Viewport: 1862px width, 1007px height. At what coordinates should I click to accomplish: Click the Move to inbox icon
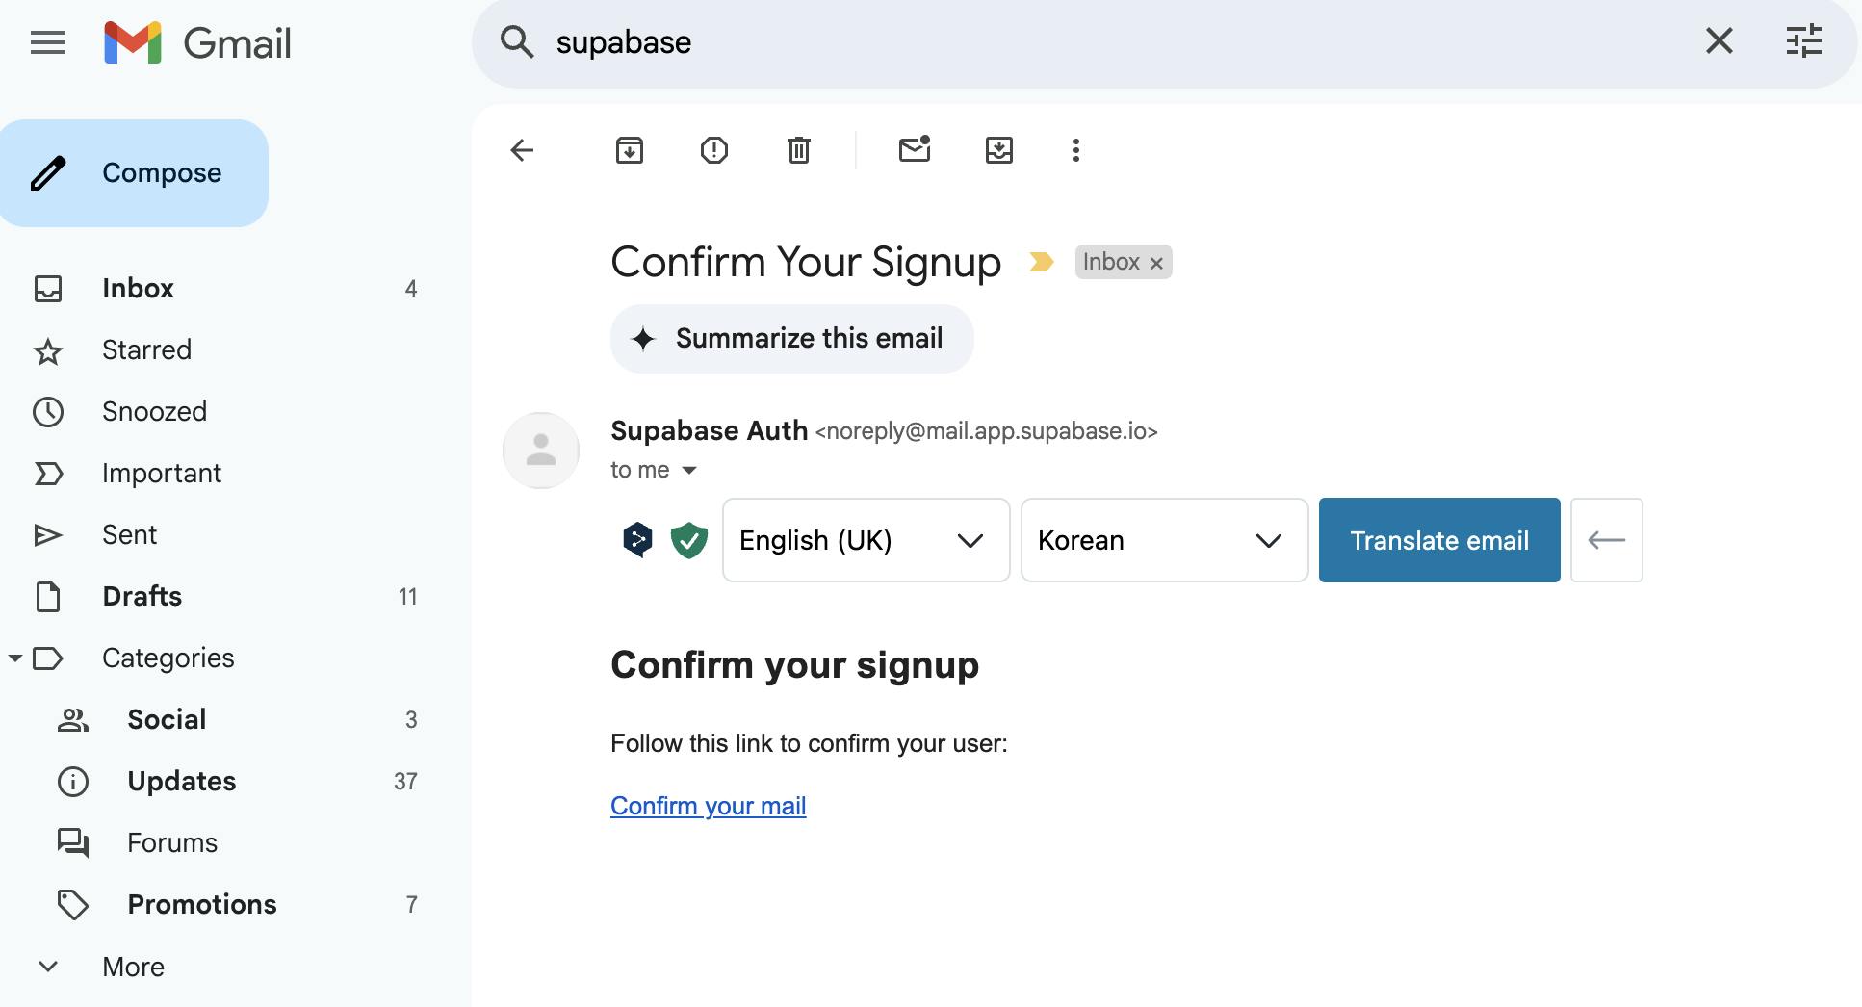999,150
